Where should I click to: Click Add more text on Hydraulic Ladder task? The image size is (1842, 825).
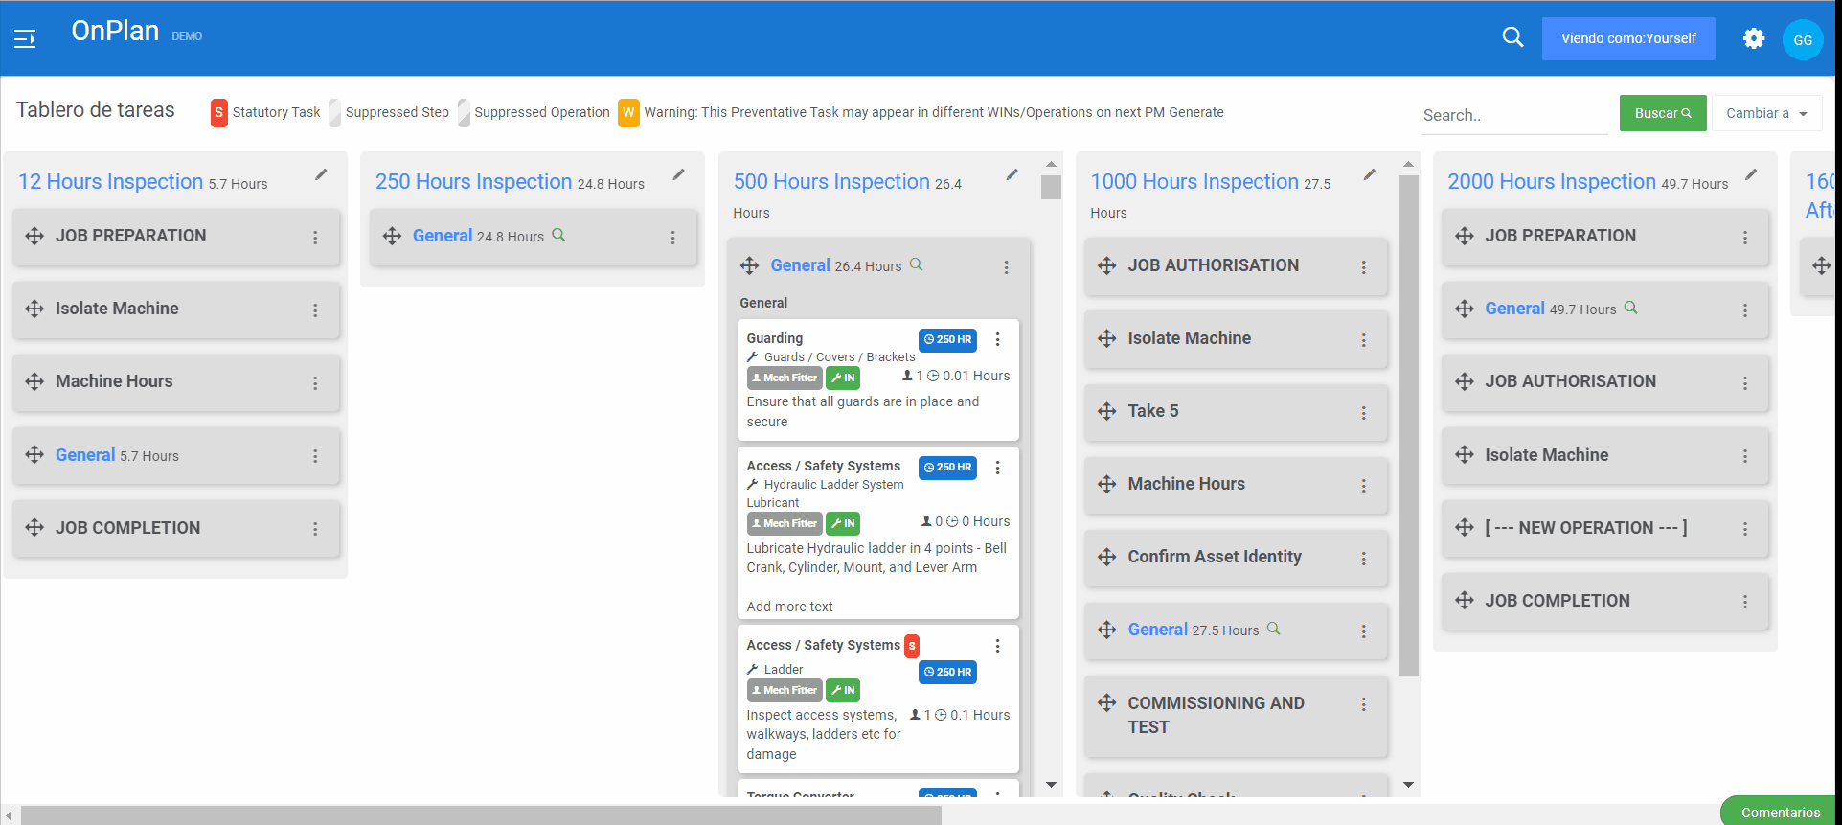789,607
